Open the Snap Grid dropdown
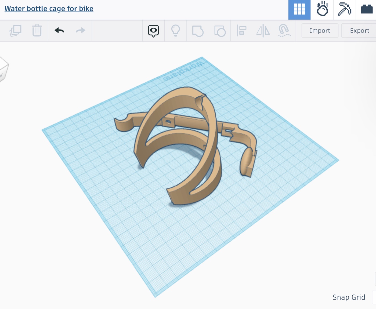This screenshot has width=376, height=309. [374, 297]
